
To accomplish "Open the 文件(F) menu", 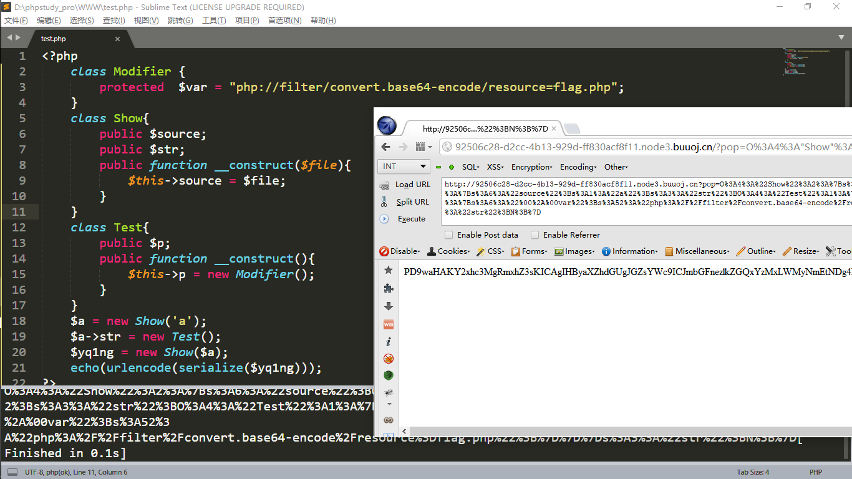I will click(x=16, y=21).
